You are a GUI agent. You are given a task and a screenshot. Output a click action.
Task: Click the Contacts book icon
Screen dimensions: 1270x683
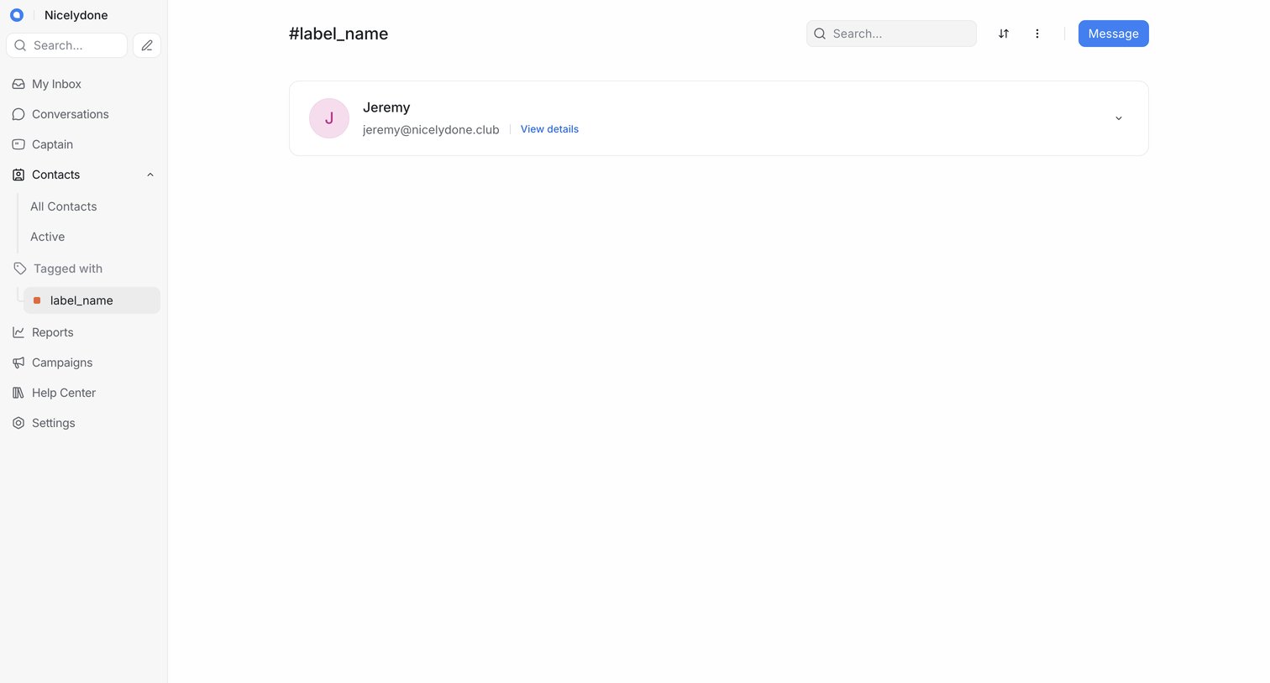click(x=18, y=175)
